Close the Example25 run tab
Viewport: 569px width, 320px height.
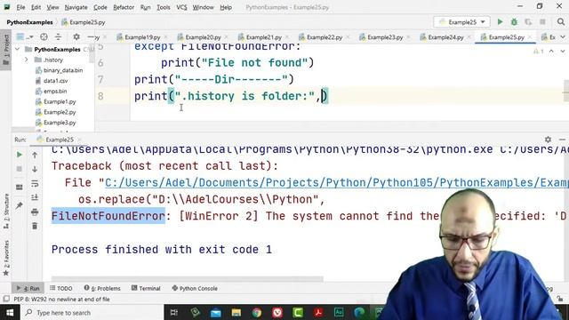click(79, 140)
